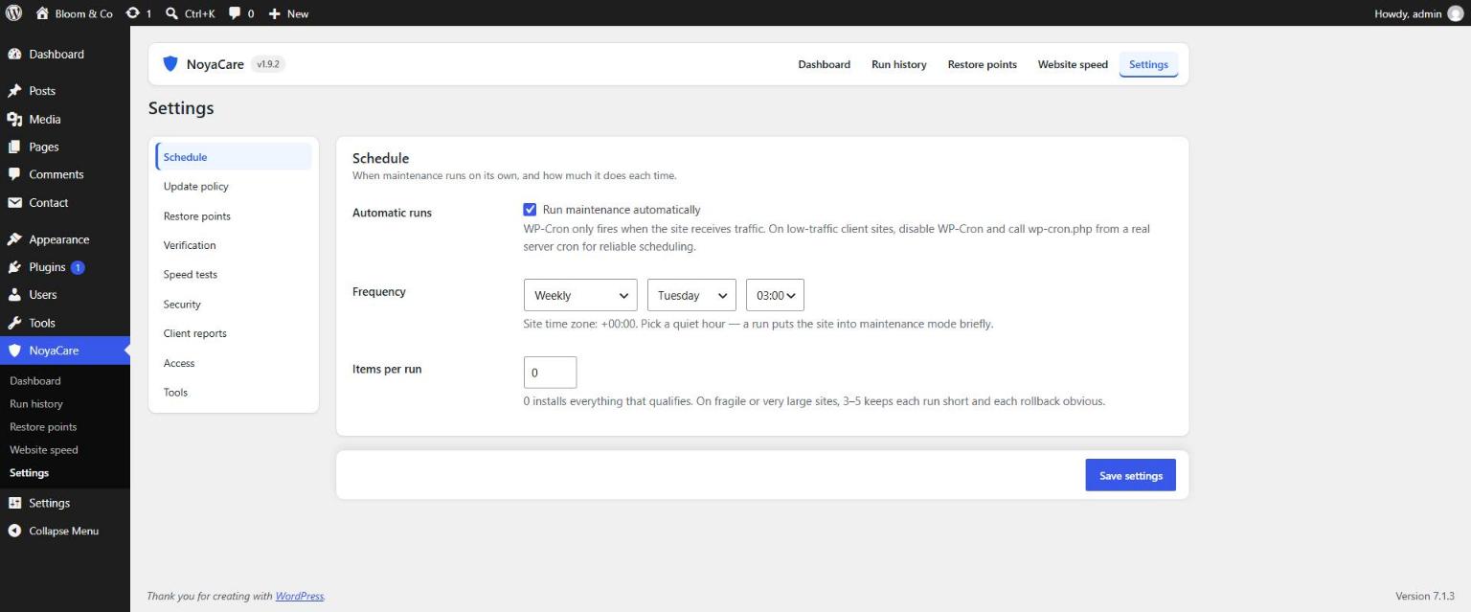
Task: Click the admin user avatar
Action: click(1456, 13)
